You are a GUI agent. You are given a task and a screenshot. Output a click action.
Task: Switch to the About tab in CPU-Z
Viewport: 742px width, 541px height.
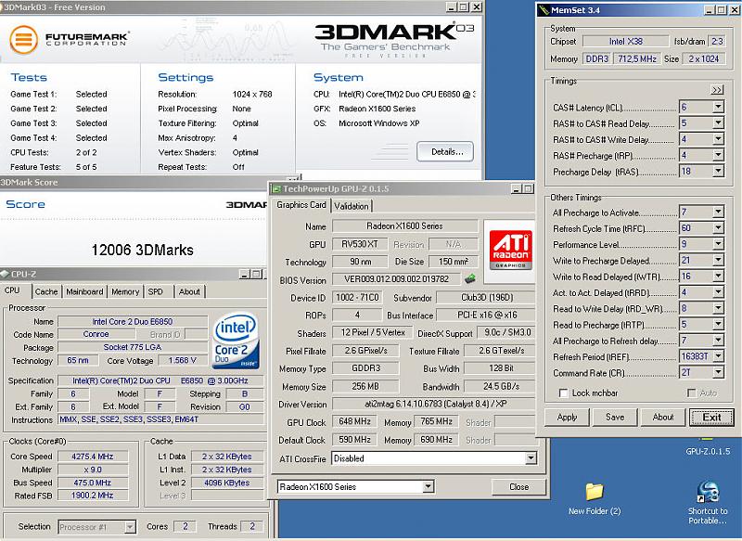189,291
